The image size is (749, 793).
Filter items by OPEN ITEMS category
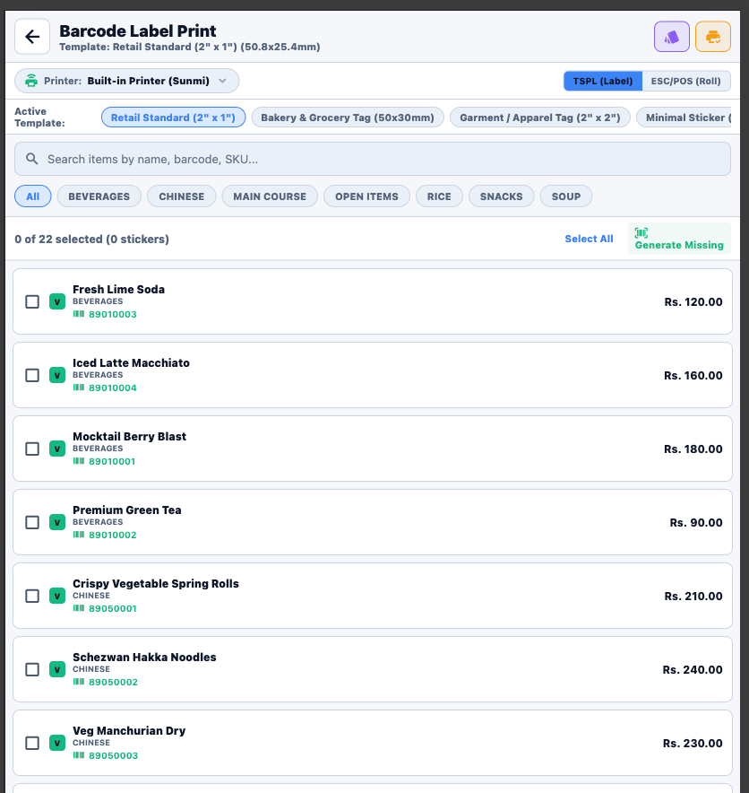click(366, 196)
